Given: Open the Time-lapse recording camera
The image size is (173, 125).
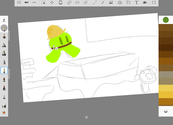Looking at the screenshot, I should [145, 3].
